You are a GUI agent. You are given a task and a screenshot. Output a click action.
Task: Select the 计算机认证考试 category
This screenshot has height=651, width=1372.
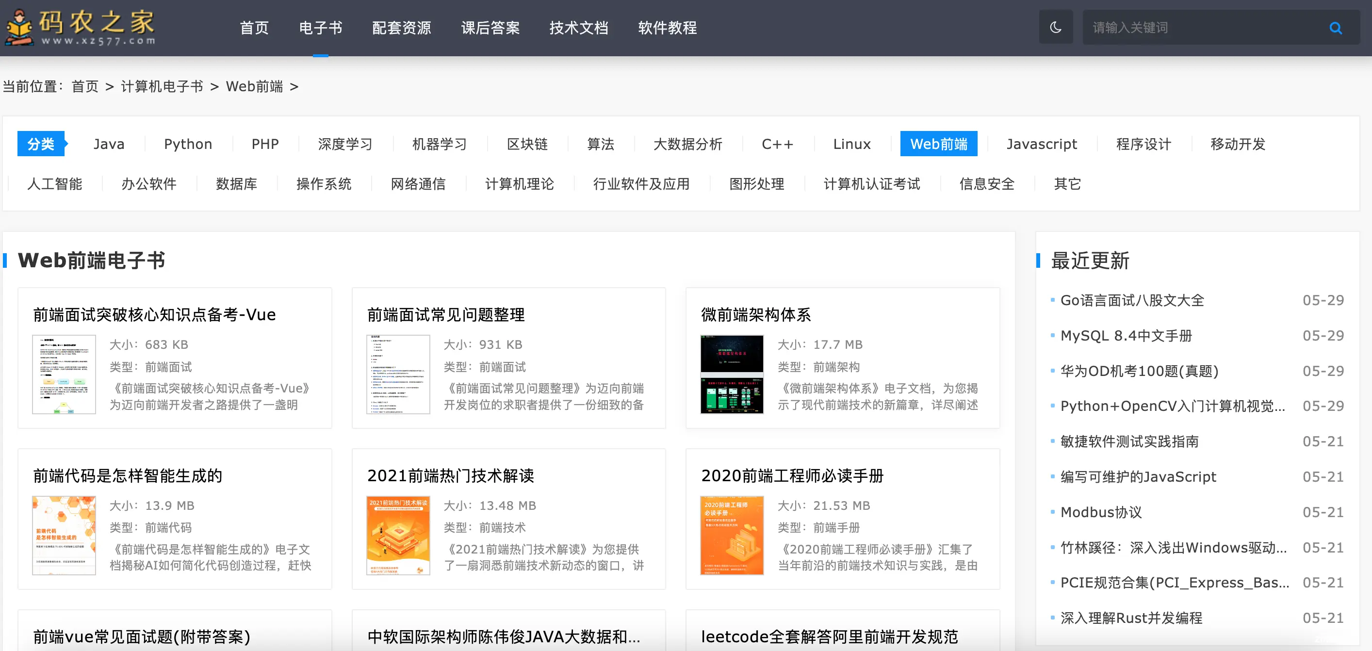[x=872, y=184]
